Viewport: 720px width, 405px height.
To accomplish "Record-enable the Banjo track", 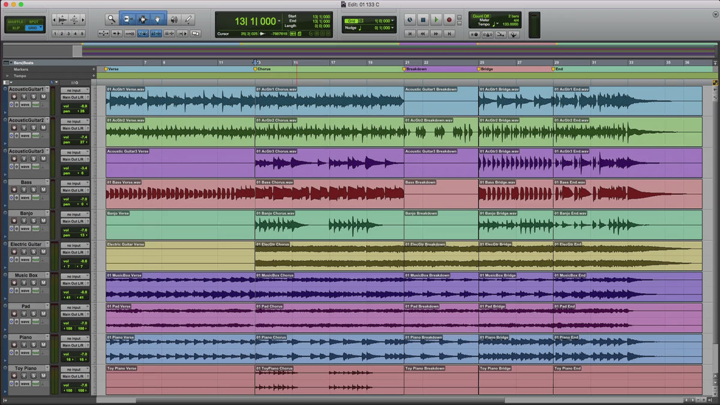I will coord(14,221).
